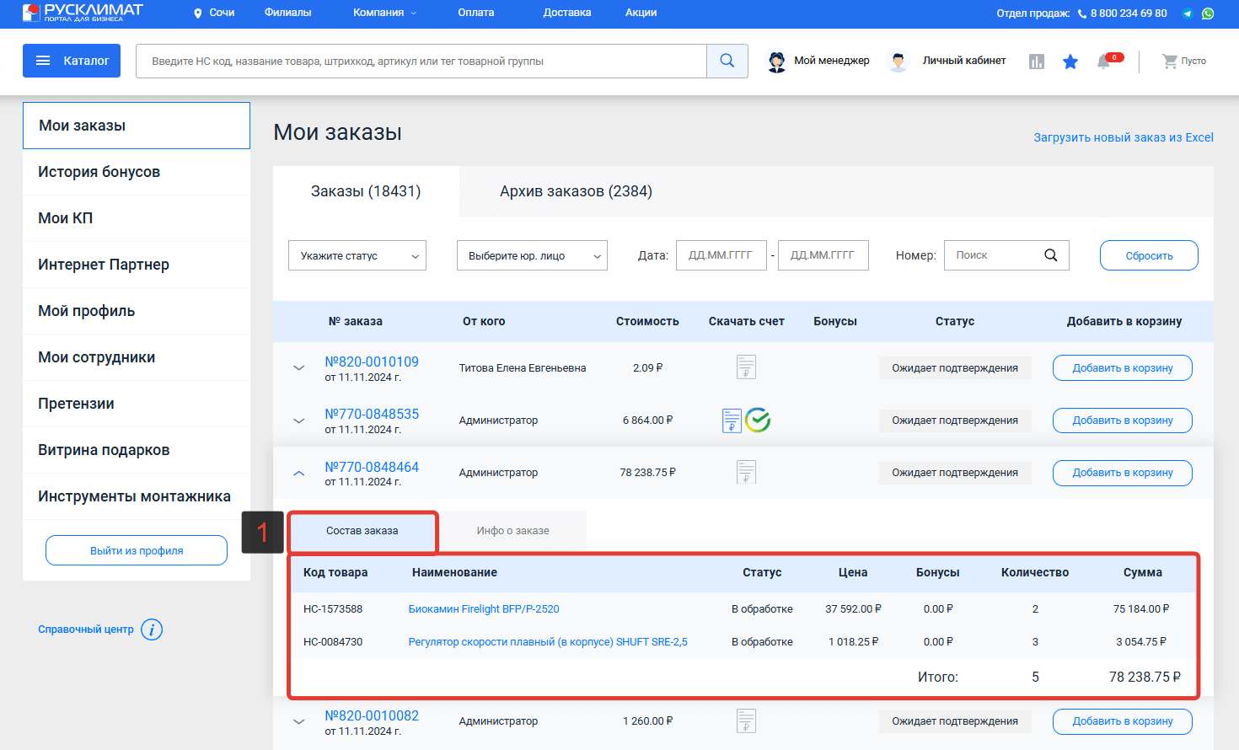Click the Справочный центр info icon

[152, 629]
